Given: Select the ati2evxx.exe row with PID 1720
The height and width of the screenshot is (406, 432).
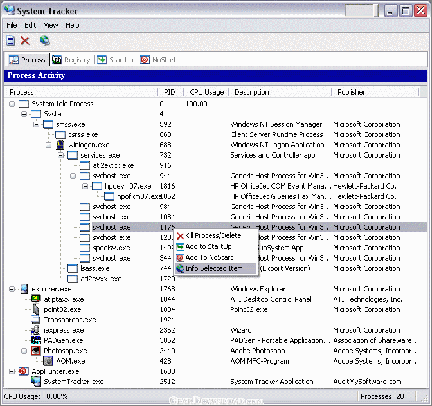Looking at the screenshot, I should click(x=216, y=279).
